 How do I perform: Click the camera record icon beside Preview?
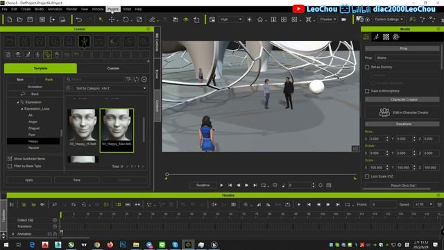point(344,19)
